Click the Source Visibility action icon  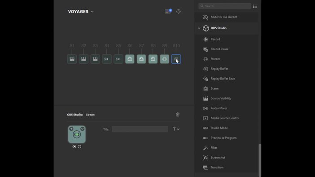pyautogui.click(x=206, y=98)
